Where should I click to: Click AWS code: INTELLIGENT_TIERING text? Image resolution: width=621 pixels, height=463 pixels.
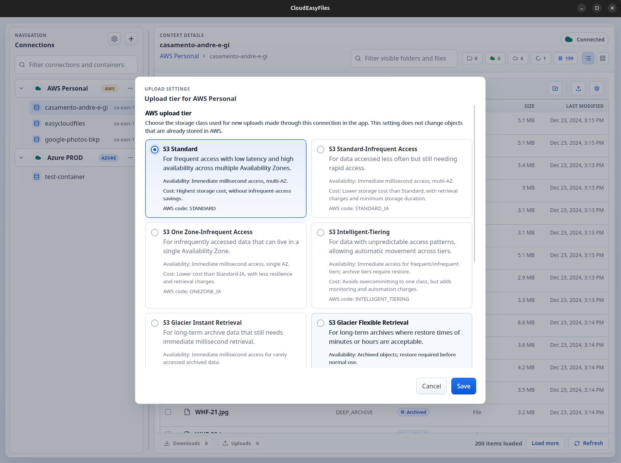coord(369,299)
